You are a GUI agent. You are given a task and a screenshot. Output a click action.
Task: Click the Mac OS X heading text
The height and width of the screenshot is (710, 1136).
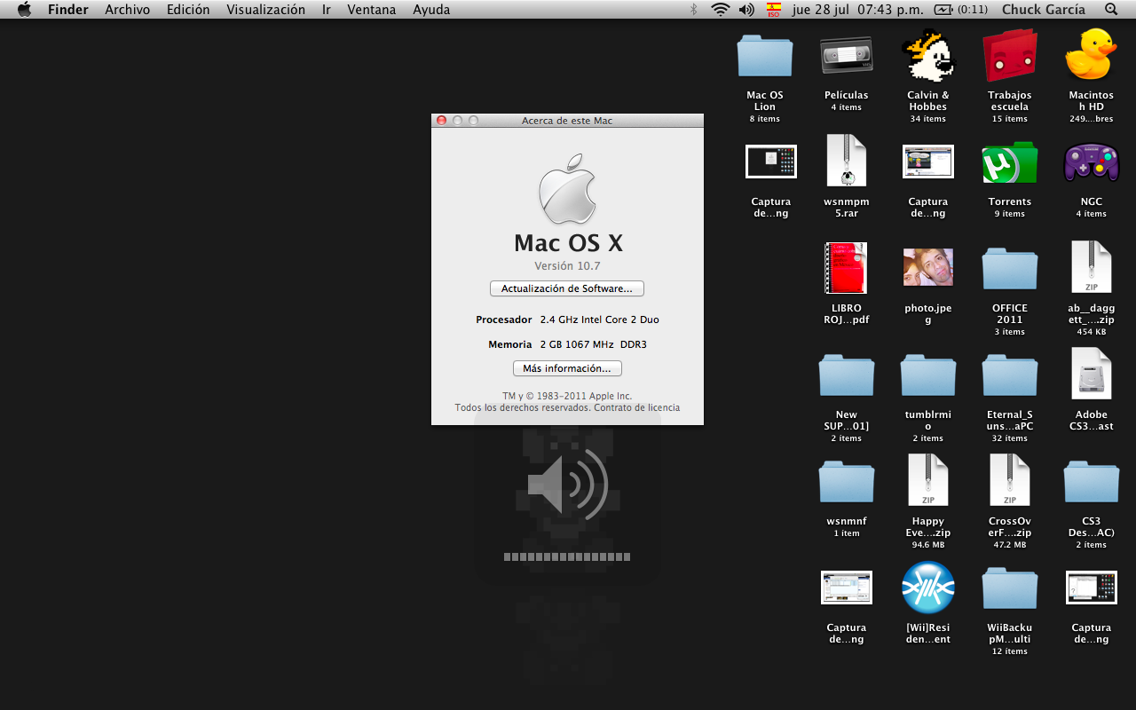point(568,243)
